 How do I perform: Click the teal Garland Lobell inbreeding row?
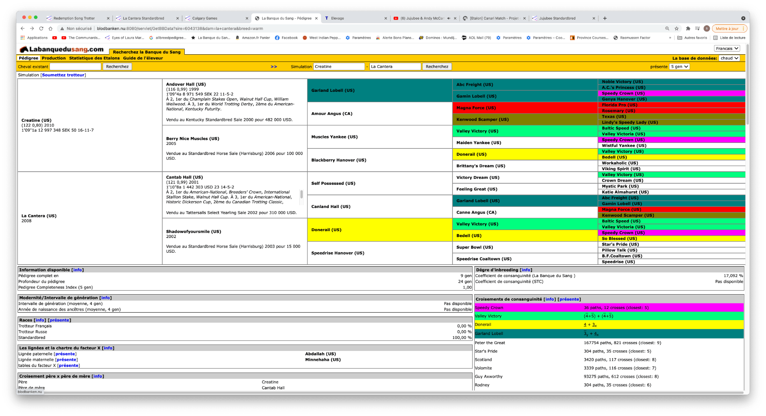pos(609,334)
